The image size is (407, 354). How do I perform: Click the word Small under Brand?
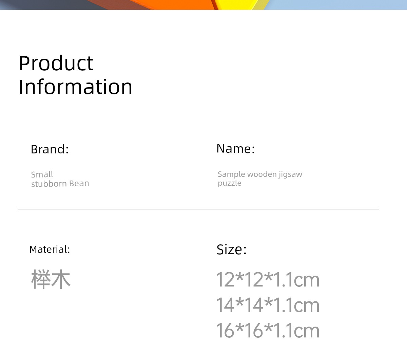tap(42, 174)
